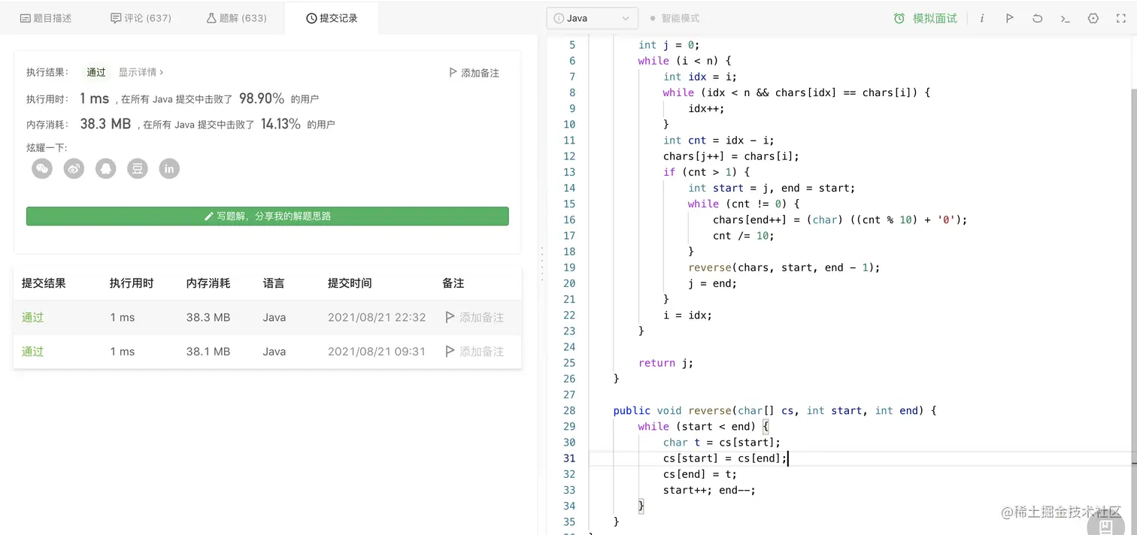Toggle 智能模式 switch
This screenshot has height=535, width=1137.
675,18
